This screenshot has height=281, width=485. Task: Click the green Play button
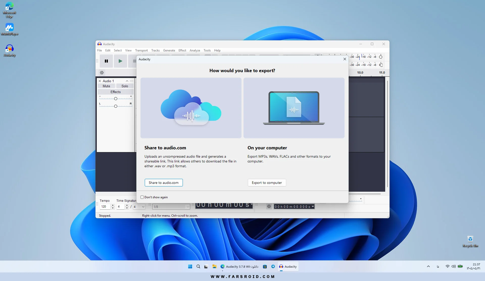[x=120, y=61]
